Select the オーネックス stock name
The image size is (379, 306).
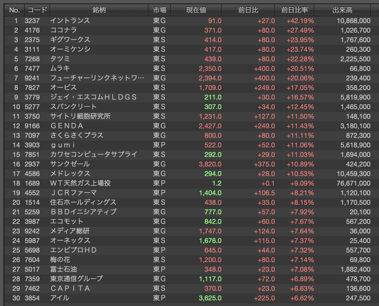[x=70, y=240]
